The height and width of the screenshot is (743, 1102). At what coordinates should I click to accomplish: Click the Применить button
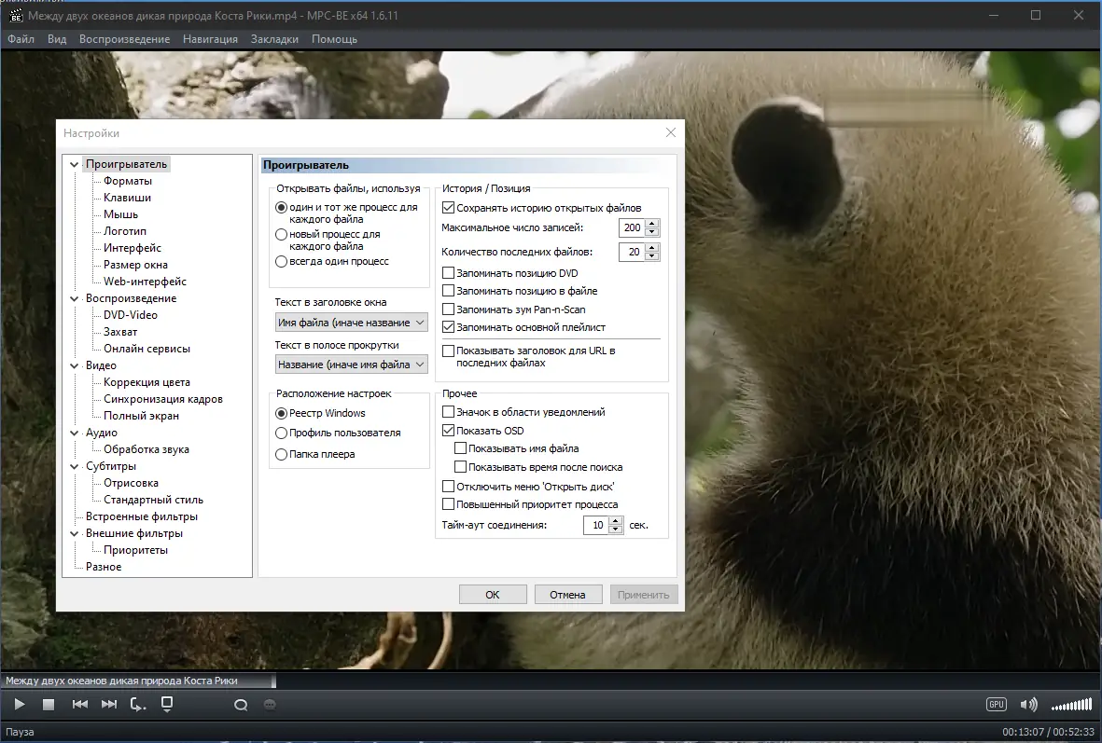coord(644,594)
